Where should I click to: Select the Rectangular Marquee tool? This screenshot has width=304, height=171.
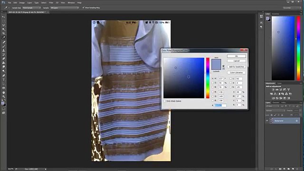coord(3,21)
